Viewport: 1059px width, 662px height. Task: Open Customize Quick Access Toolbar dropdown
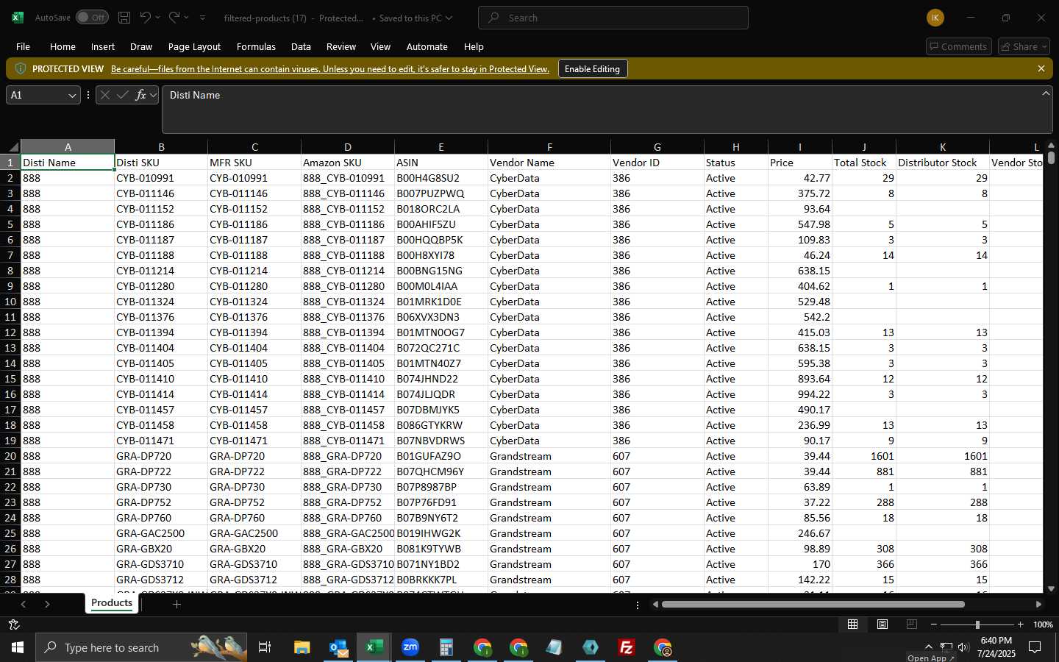[203, 18]
